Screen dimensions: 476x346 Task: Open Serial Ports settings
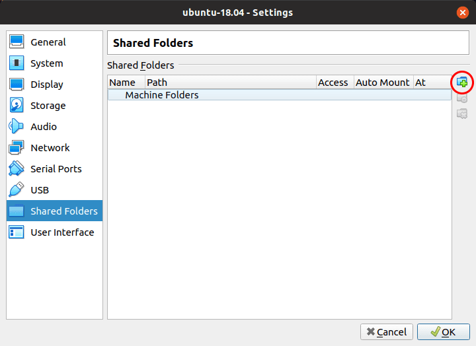pos(54,168)
